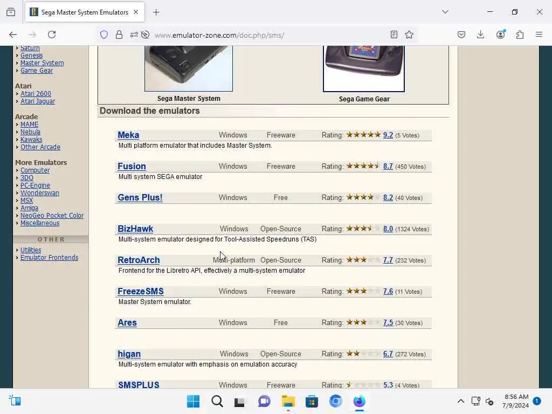
Task: Open the Meka emulator page
Action: [128, 135]
